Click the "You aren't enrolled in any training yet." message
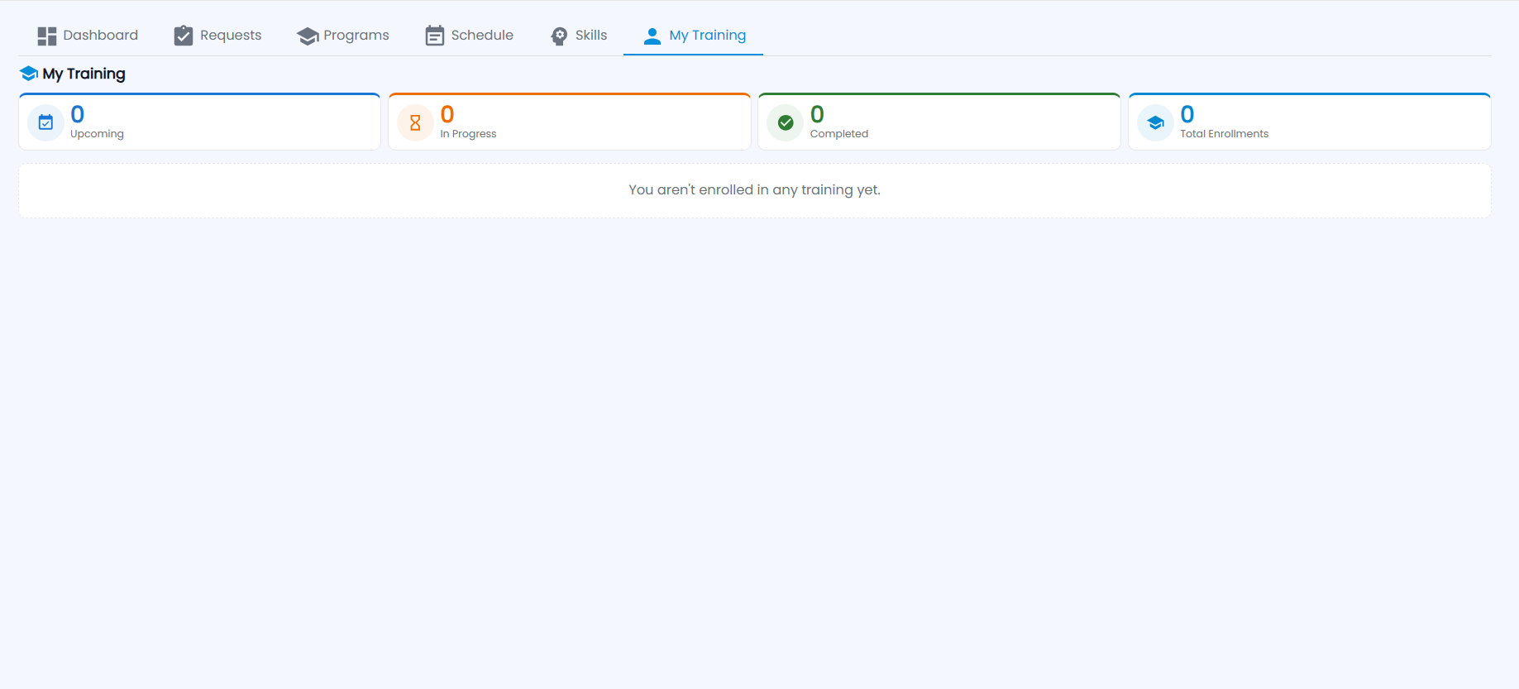This screenshot has width=1519, height=689. coord(754,190)
